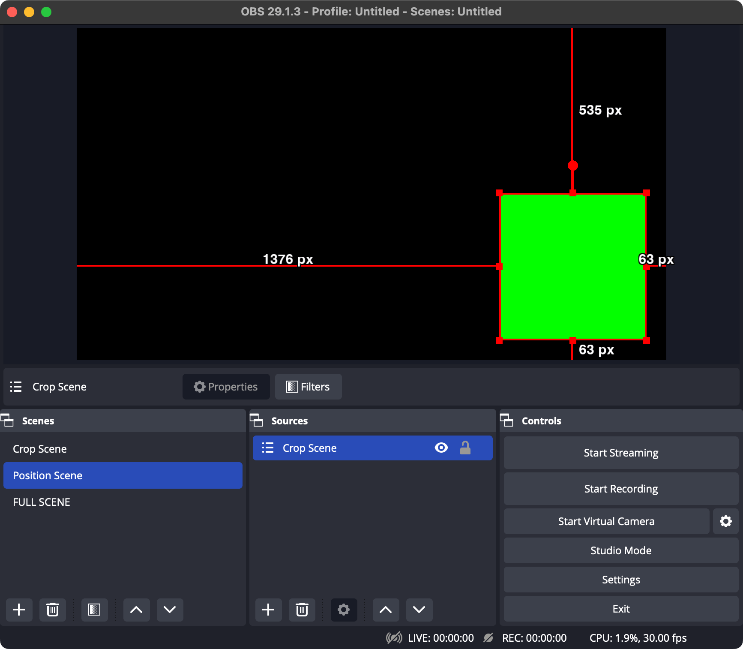This screenshot has width=743, height=649.
Task: Open Filters for Crop Scene
Action: 308,386
